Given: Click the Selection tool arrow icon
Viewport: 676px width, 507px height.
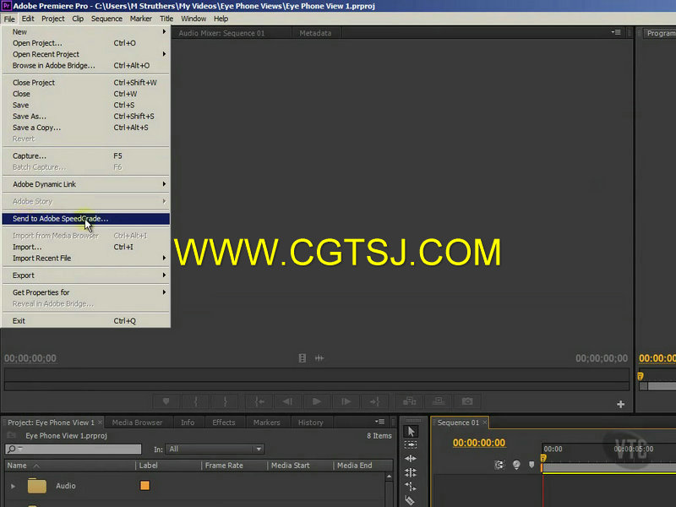Looking at the screenshot, I should [x=411, y=432].
